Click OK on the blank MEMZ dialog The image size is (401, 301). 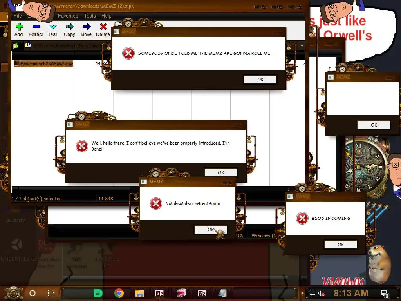pyautogui.click(x=374, y=125)
